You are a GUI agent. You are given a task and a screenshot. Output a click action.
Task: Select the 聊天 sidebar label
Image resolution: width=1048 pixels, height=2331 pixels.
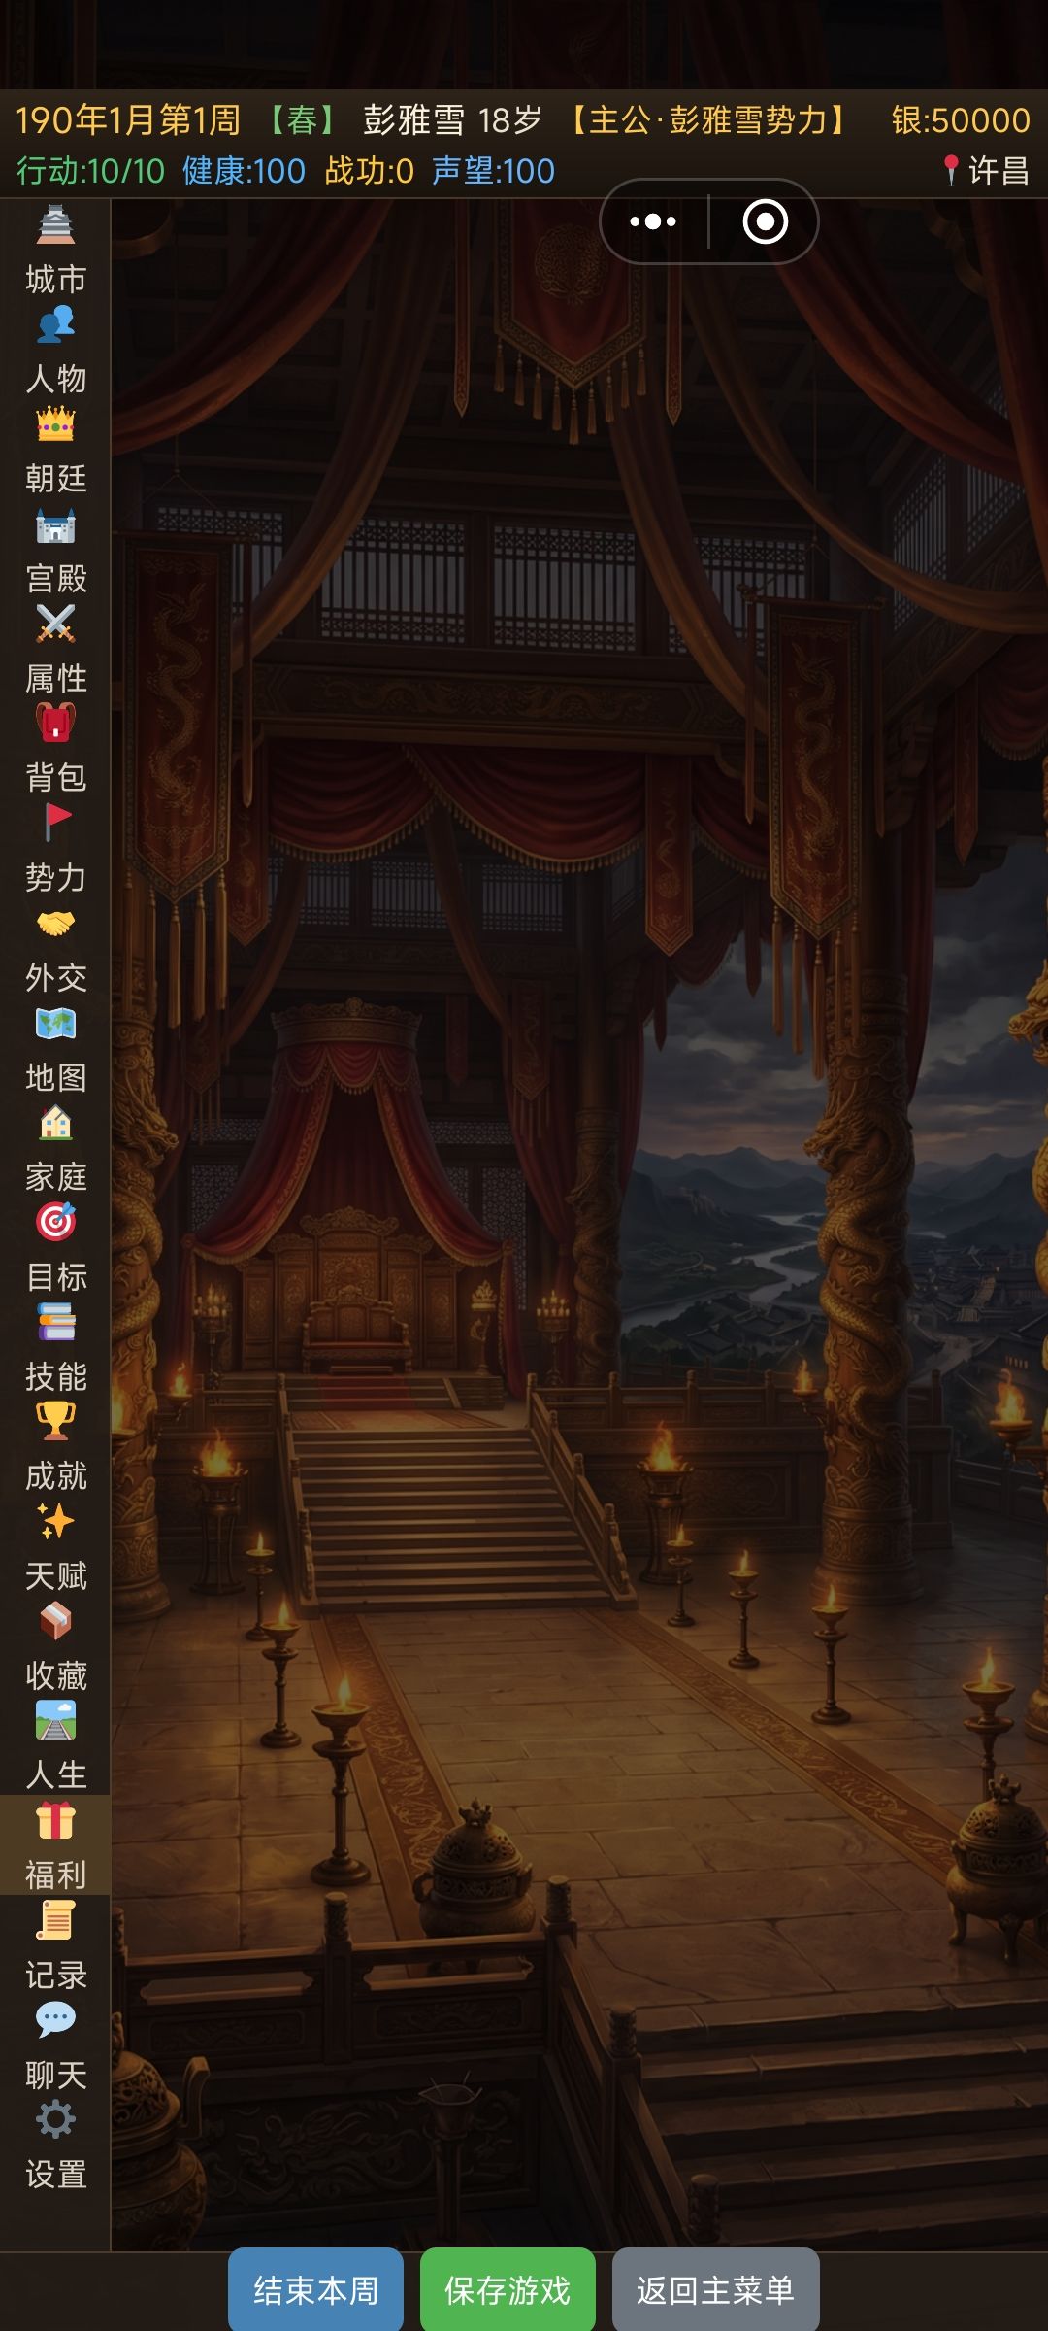click(55, 2076)
